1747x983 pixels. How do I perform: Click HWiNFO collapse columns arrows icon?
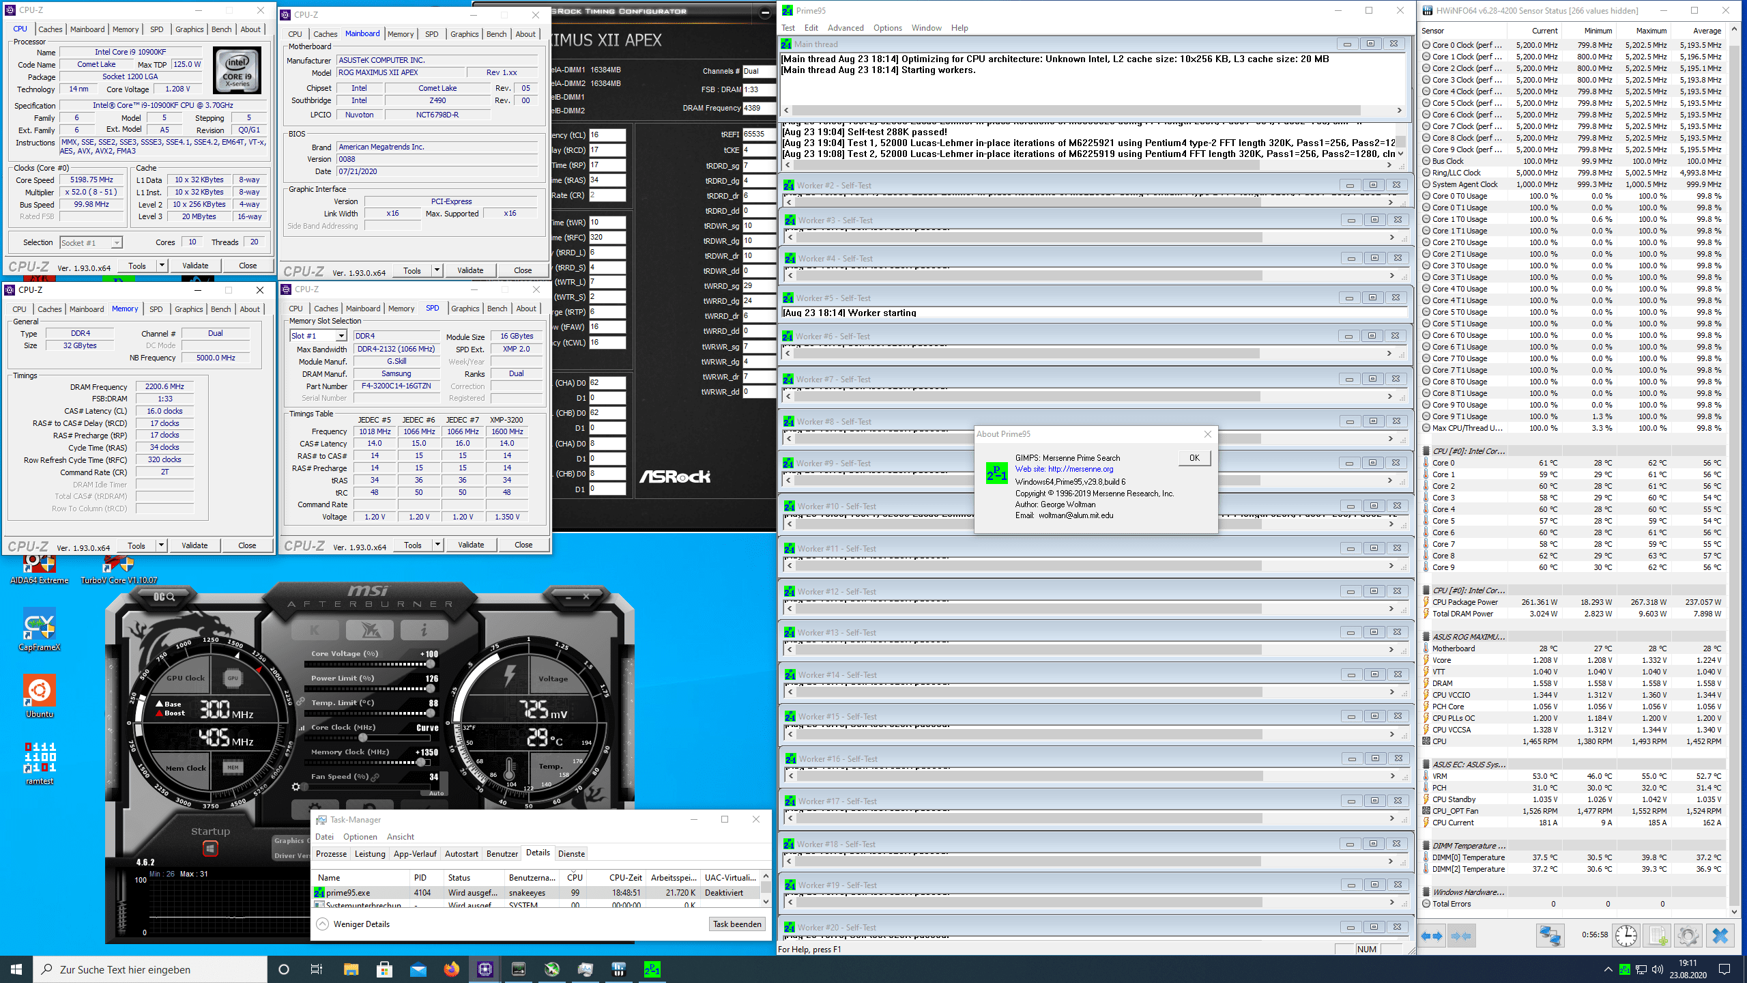point(1460,936)
